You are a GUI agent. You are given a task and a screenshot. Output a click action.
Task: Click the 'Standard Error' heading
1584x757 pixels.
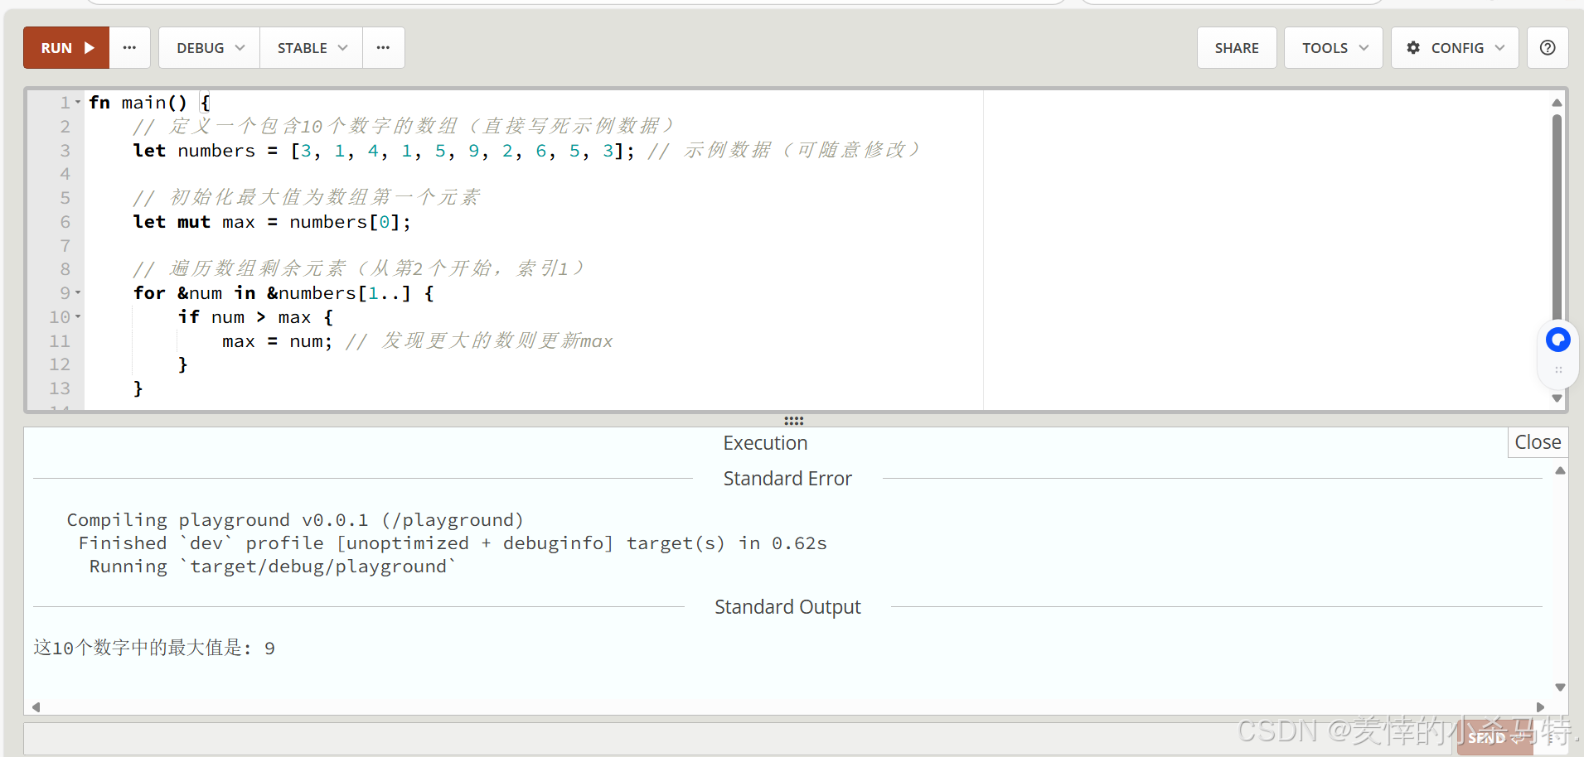click(787, 479)
